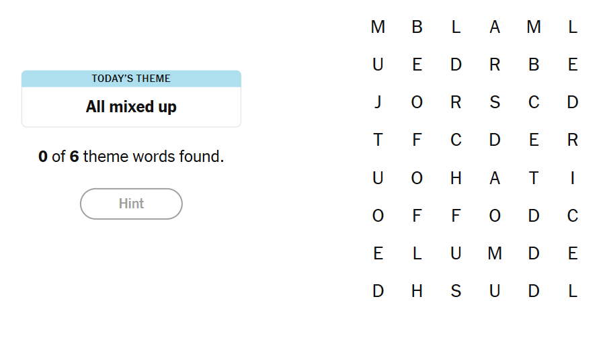The width and height of the screenshot is (605, 338).
Task: Choose the letter S in the bottom row
Action: coord(456,291)
